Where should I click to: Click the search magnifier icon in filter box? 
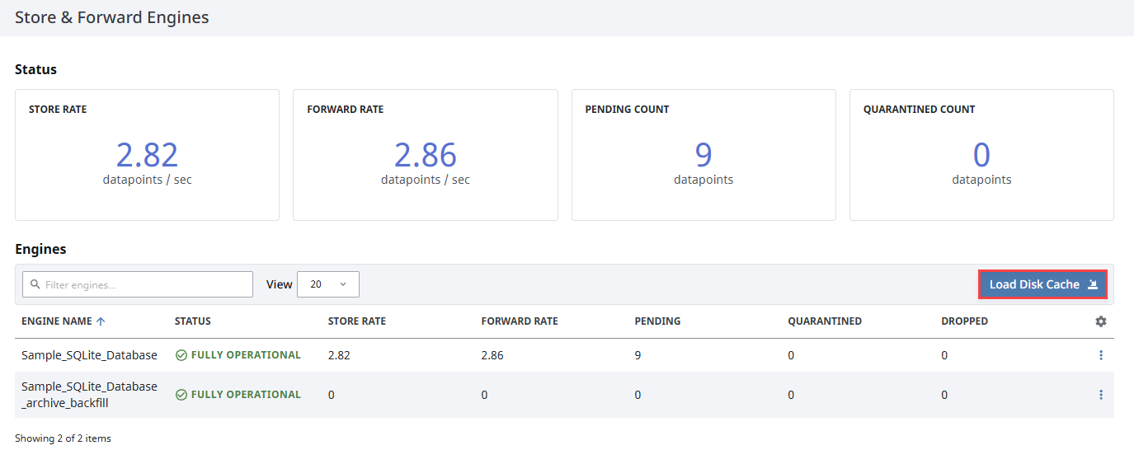coord(35,284)
